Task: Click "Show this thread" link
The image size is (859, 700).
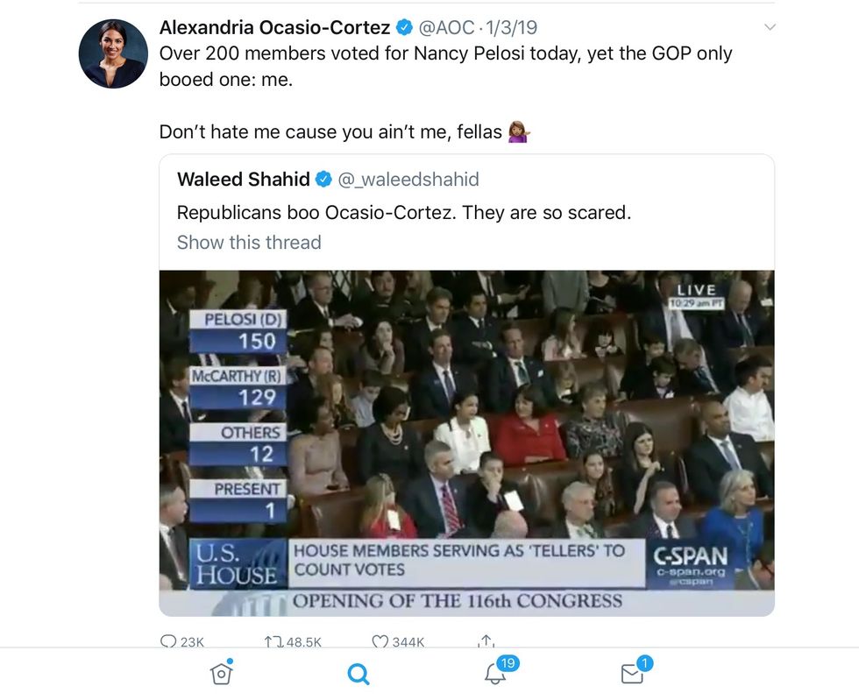Action: [x=249, y=243]
